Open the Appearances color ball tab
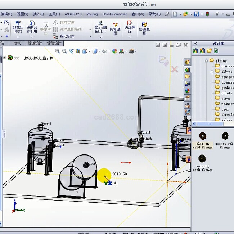234x234 pixels. click(x=187, y=91)
